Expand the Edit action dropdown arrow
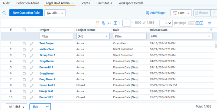Screen dimensions: 217x110 click(47, 107)
